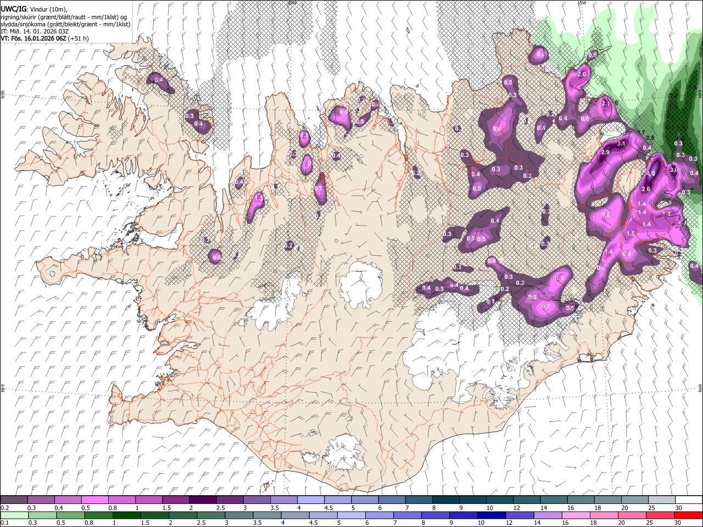The height and width of the screenshot is (527, 703).
Task: Click the '2.6' precipitation value on the map
Action: point(646,189)
